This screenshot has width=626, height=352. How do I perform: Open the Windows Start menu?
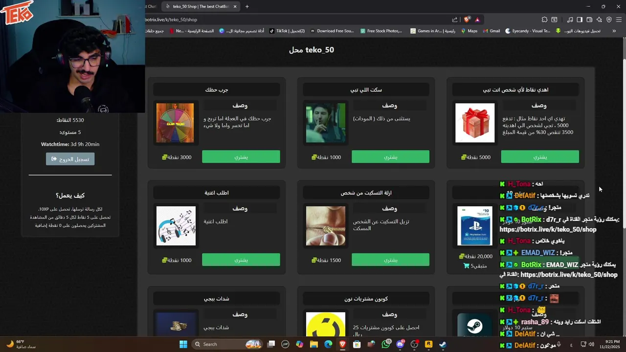tap(183, 344)
